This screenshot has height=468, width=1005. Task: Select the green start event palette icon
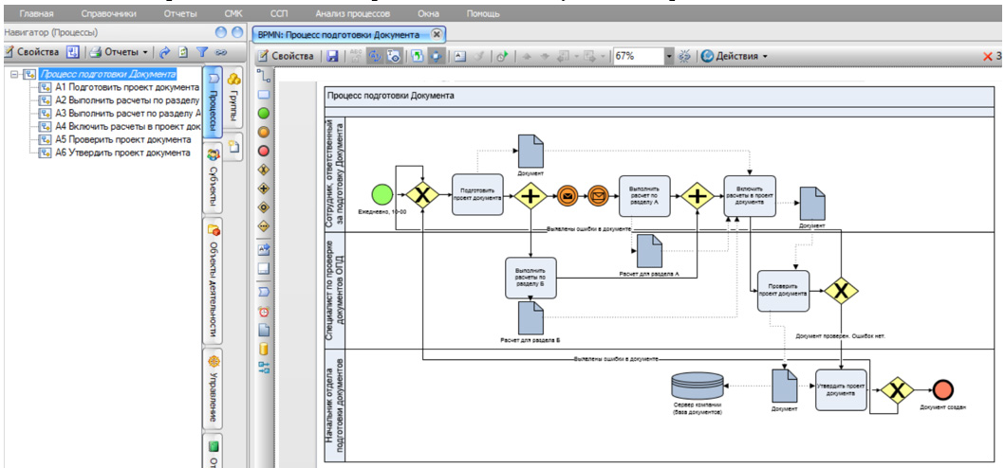265,113
